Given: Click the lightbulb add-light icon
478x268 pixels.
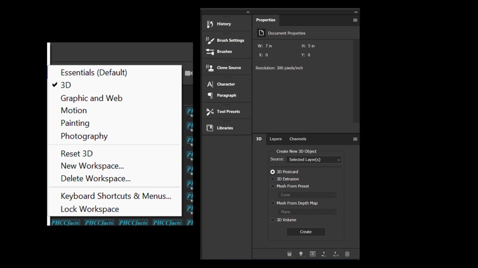Looking at the screenshot, I should pyautogui.click(x=301, y=254).
